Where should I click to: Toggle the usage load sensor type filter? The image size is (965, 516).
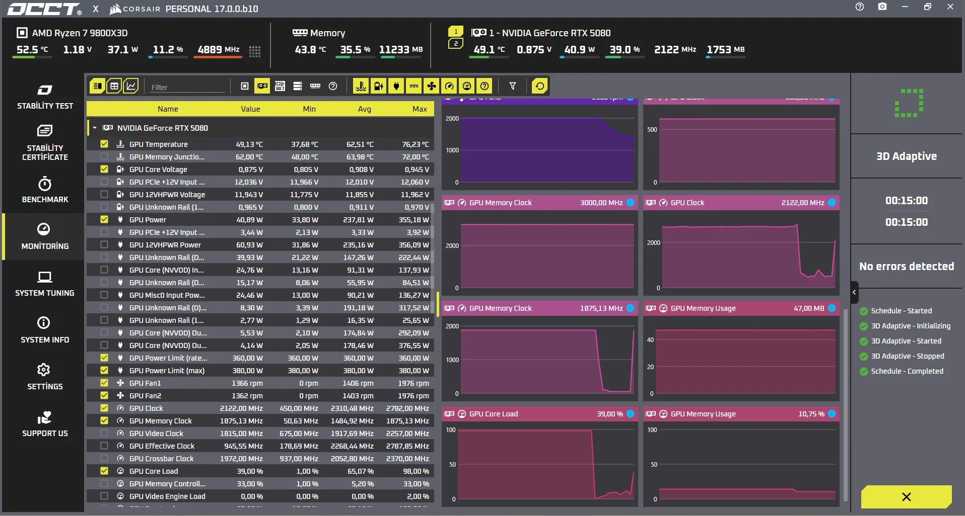coord(467,86)
